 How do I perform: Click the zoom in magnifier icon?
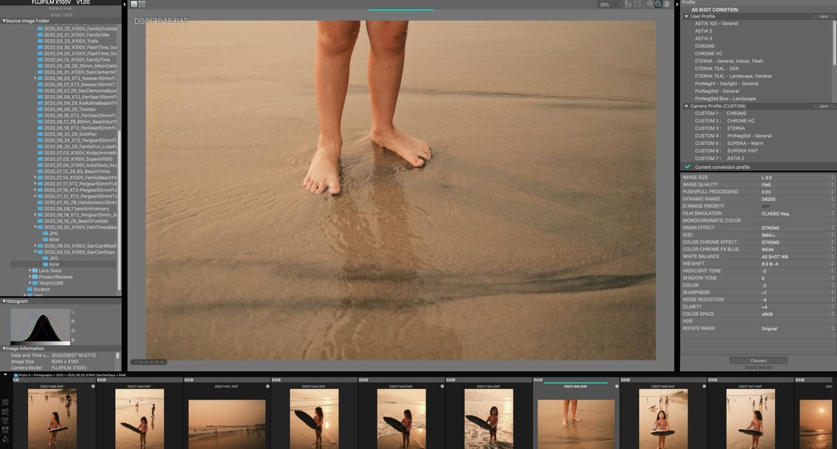coord(651,4)
